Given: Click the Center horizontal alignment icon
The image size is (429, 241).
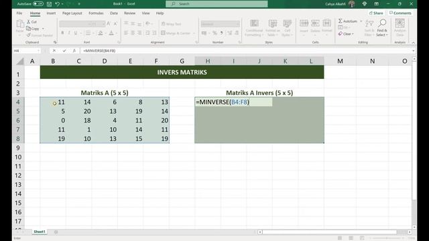Looking at the screenshot, I should click(133, 33).
